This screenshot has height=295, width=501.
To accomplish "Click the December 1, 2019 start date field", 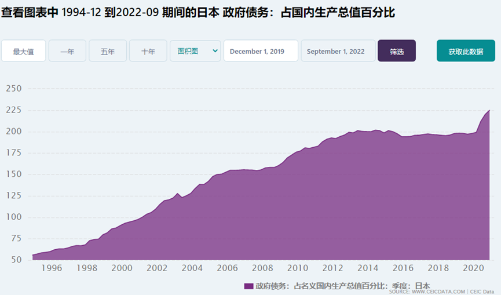I will click(x=261, y=51).
